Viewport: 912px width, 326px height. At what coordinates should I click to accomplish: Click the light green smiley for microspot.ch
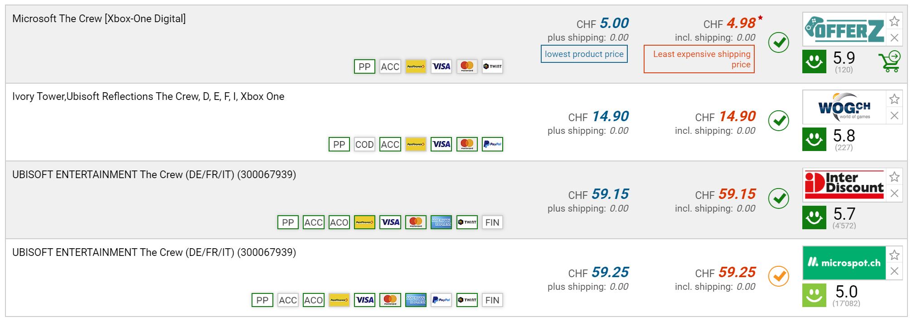(x=814, y=295)
